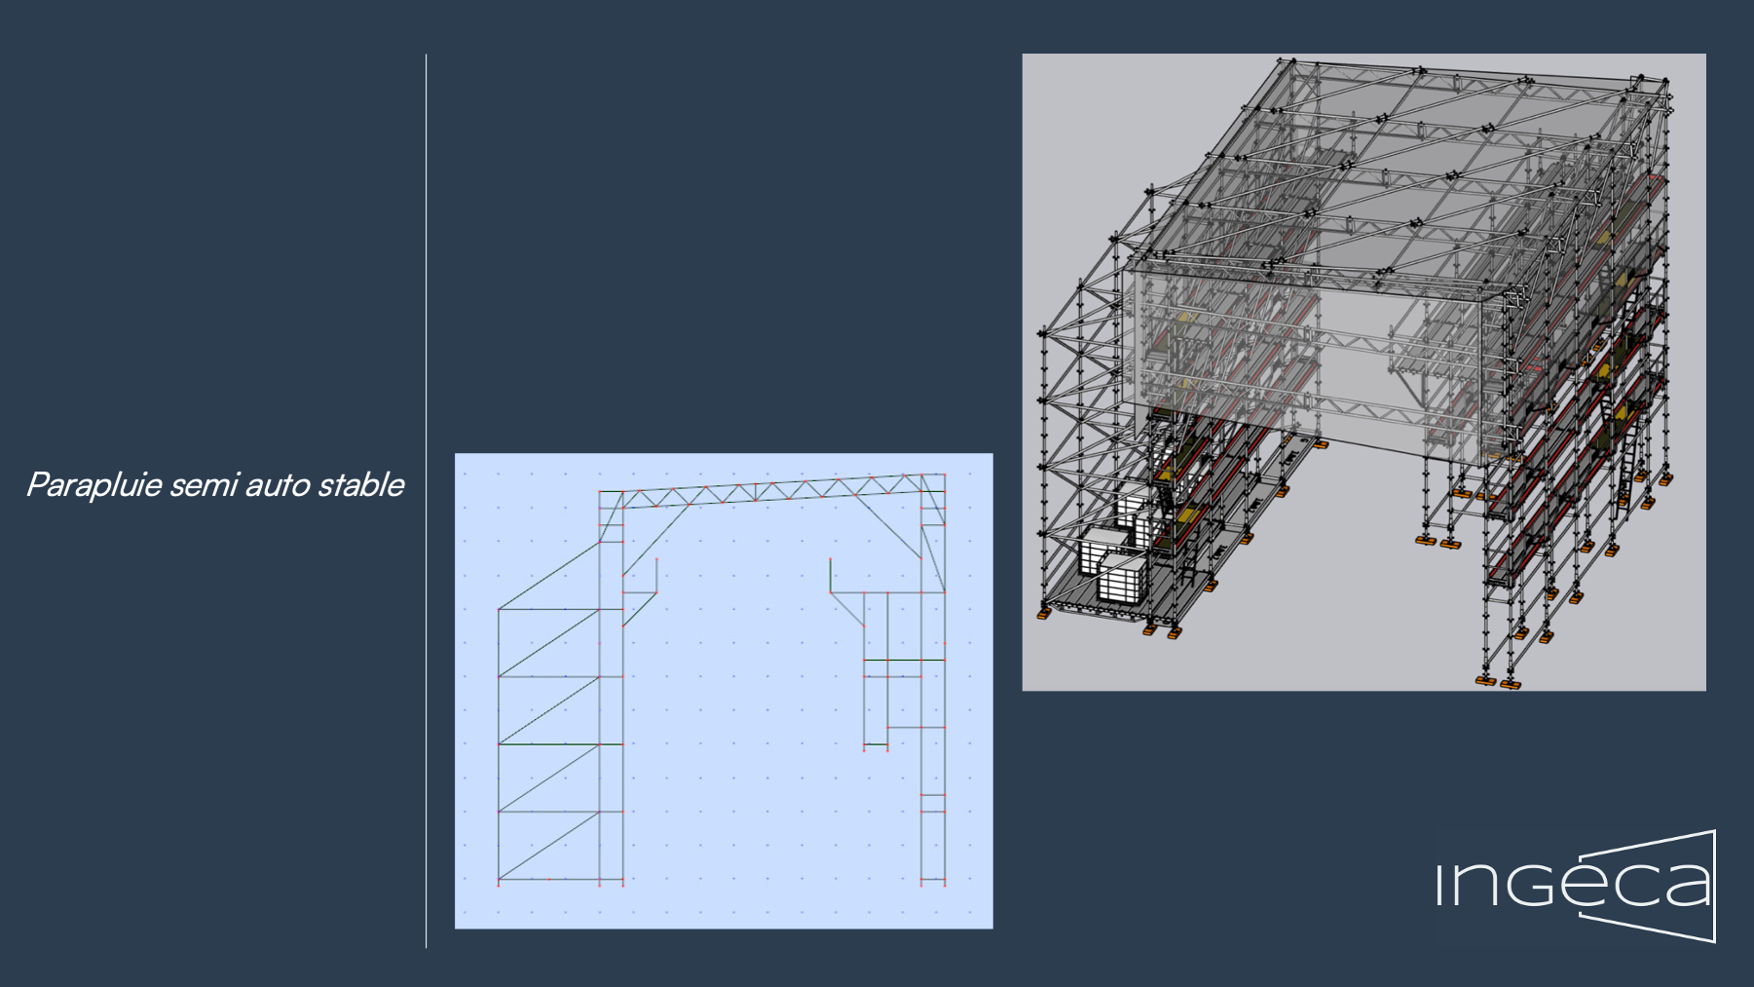1754x987 pixels.
Task: Click the translucent front sheeting of 3D model
Action: 1305,361
